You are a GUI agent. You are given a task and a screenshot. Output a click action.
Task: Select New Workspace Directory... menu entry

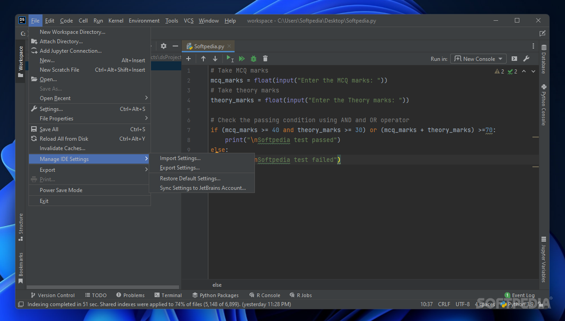coord(89,32)
